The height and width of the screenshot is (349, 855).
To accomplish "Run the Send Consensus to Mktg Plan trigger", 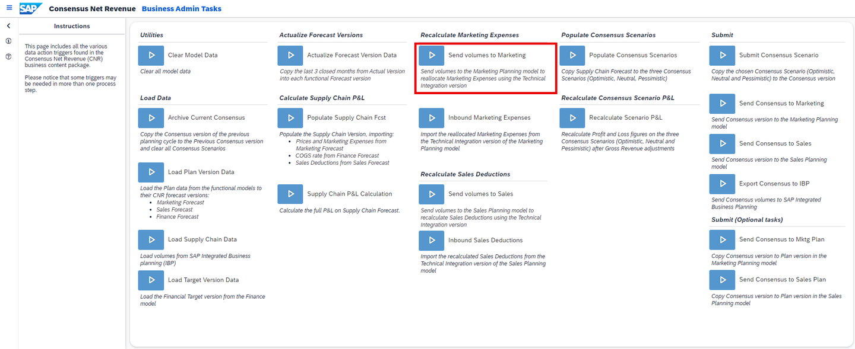I will 723,239.
